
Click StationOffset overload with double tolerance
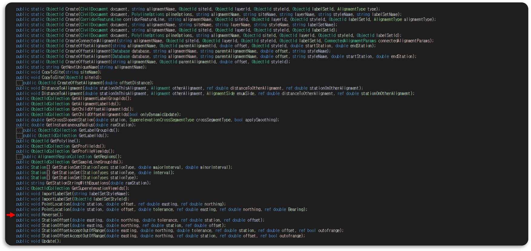pos(140,220)
